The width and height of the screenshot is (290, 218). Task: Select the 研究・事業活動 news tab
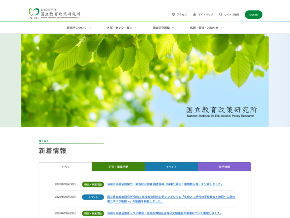[118, 167]
